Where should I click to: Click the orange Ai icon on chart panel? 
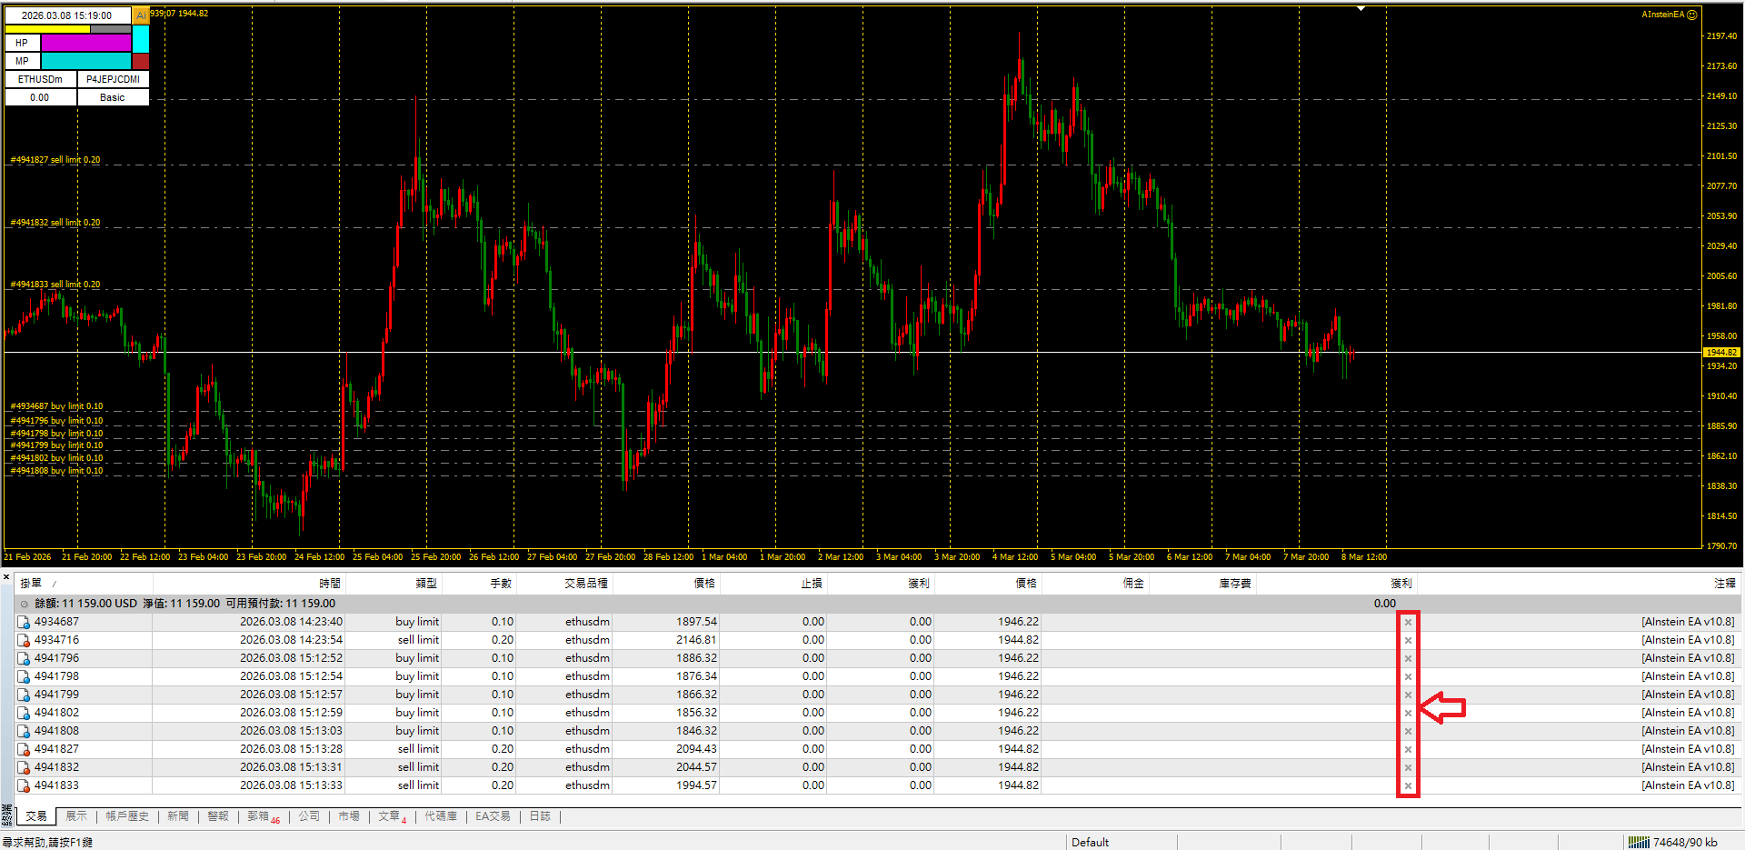(141, 15)
